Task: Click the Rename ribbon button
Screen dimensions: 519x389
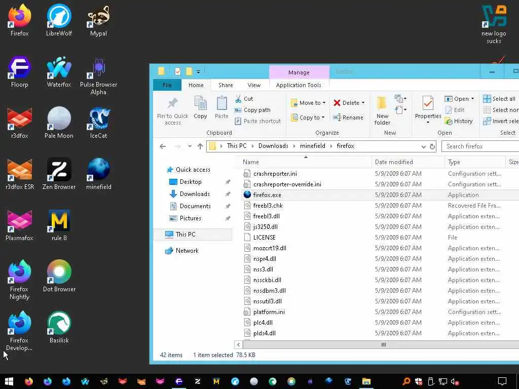Action: point(348,118)
